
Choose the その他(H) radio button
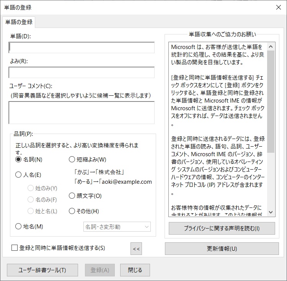pyautogui.click(x=72, y=211)
